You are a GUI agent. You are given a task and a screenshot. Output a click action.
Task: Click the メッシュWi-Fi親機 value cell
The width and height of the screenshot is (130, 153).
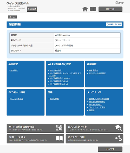(87, 46)
